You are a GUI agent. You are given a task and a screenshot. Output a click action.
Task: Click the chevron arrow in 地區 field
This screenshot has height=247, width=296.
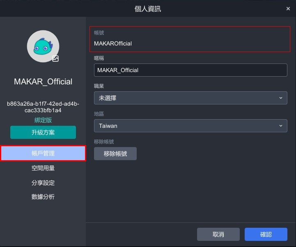pyautogui.click(x=281, y=126)
